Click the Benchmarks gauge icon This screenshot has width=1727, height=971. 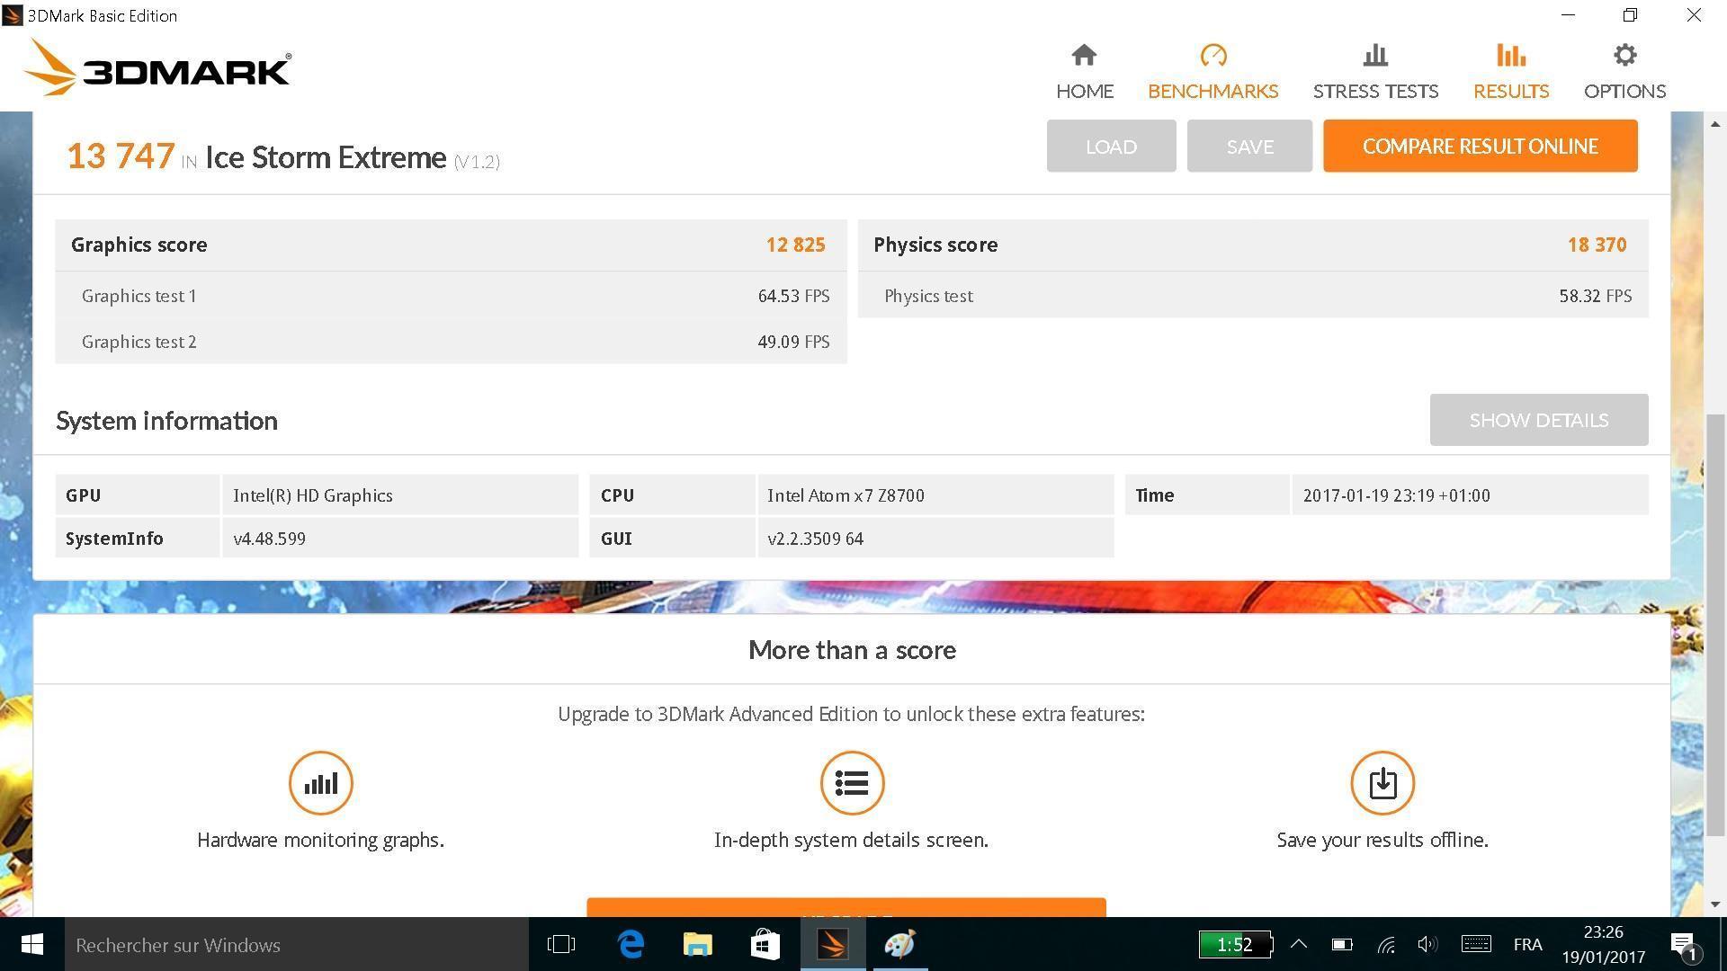tap(1212, 56)
